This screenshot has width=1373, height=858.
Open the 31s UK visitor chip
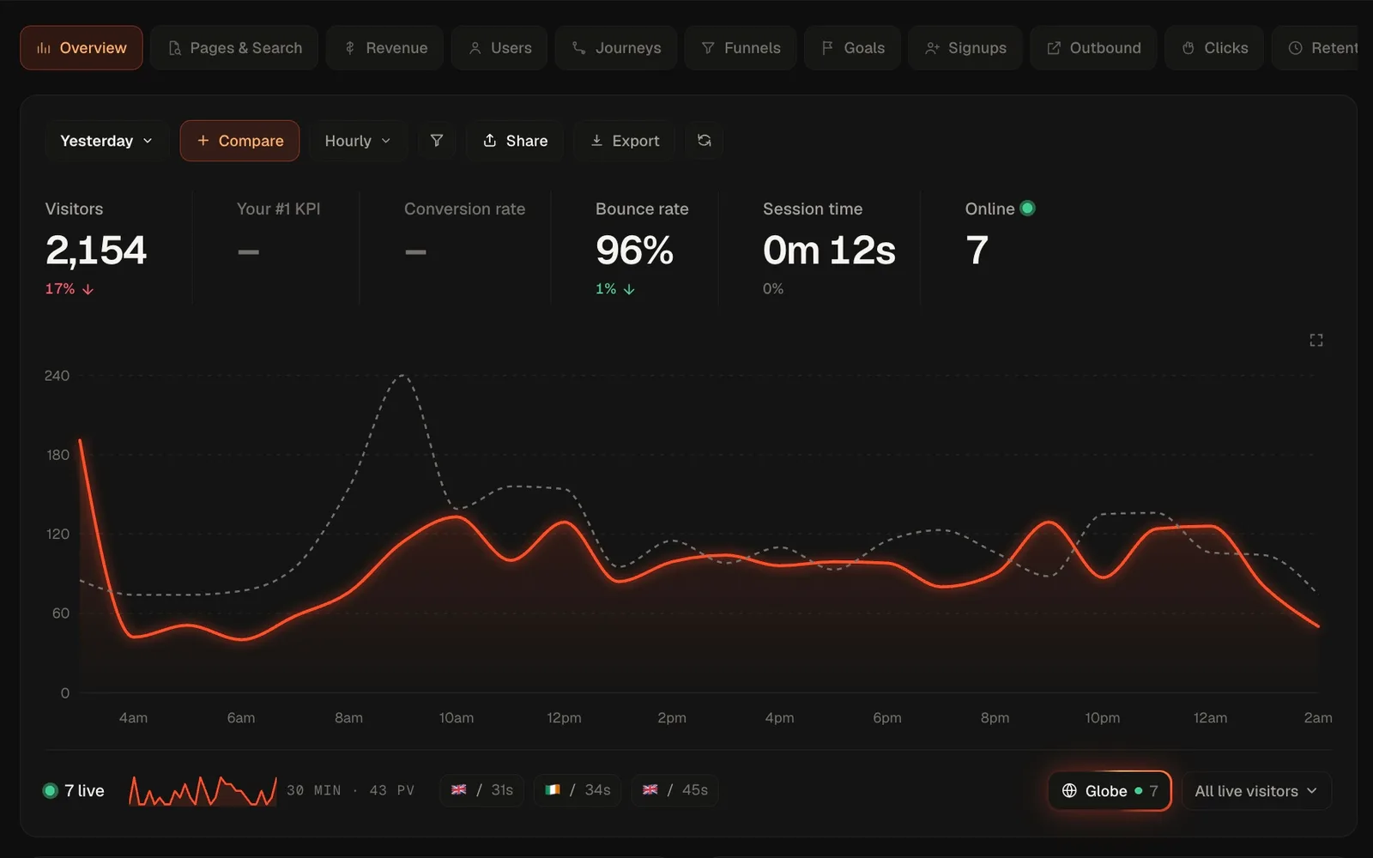(x=482, y=790)
